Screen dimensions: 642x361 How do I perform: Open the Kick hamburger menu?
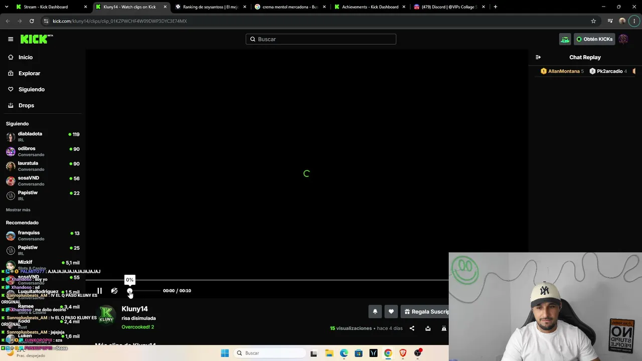click(11, 39)
